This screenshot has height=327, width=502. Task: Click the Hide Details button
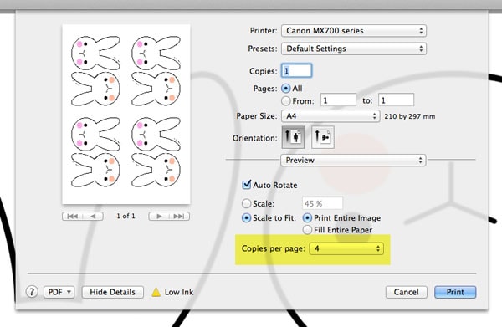[x=113, y=292]
